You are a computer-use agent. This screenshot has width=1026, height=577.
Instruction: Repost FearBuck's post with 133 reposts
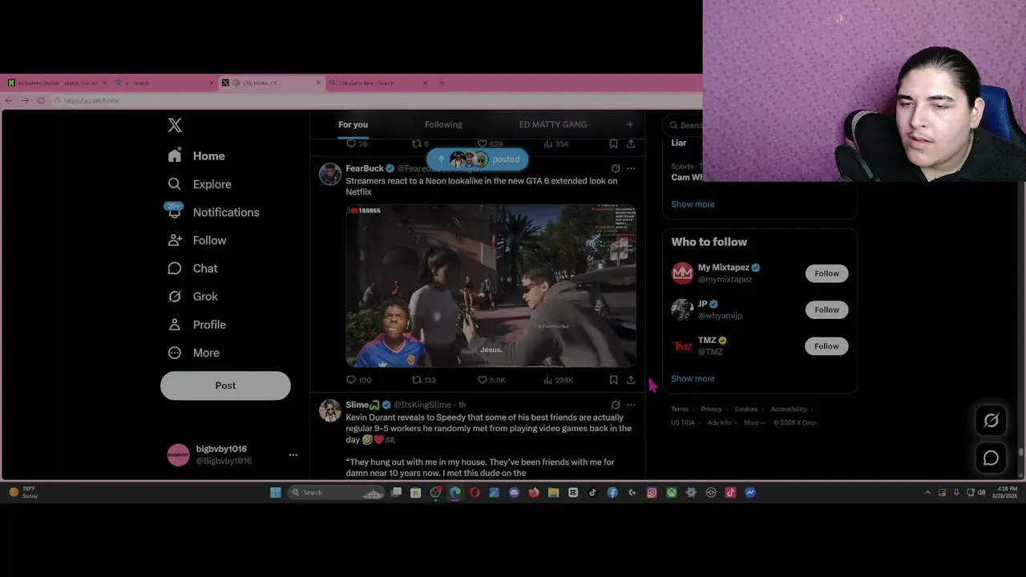coord(423,380)
